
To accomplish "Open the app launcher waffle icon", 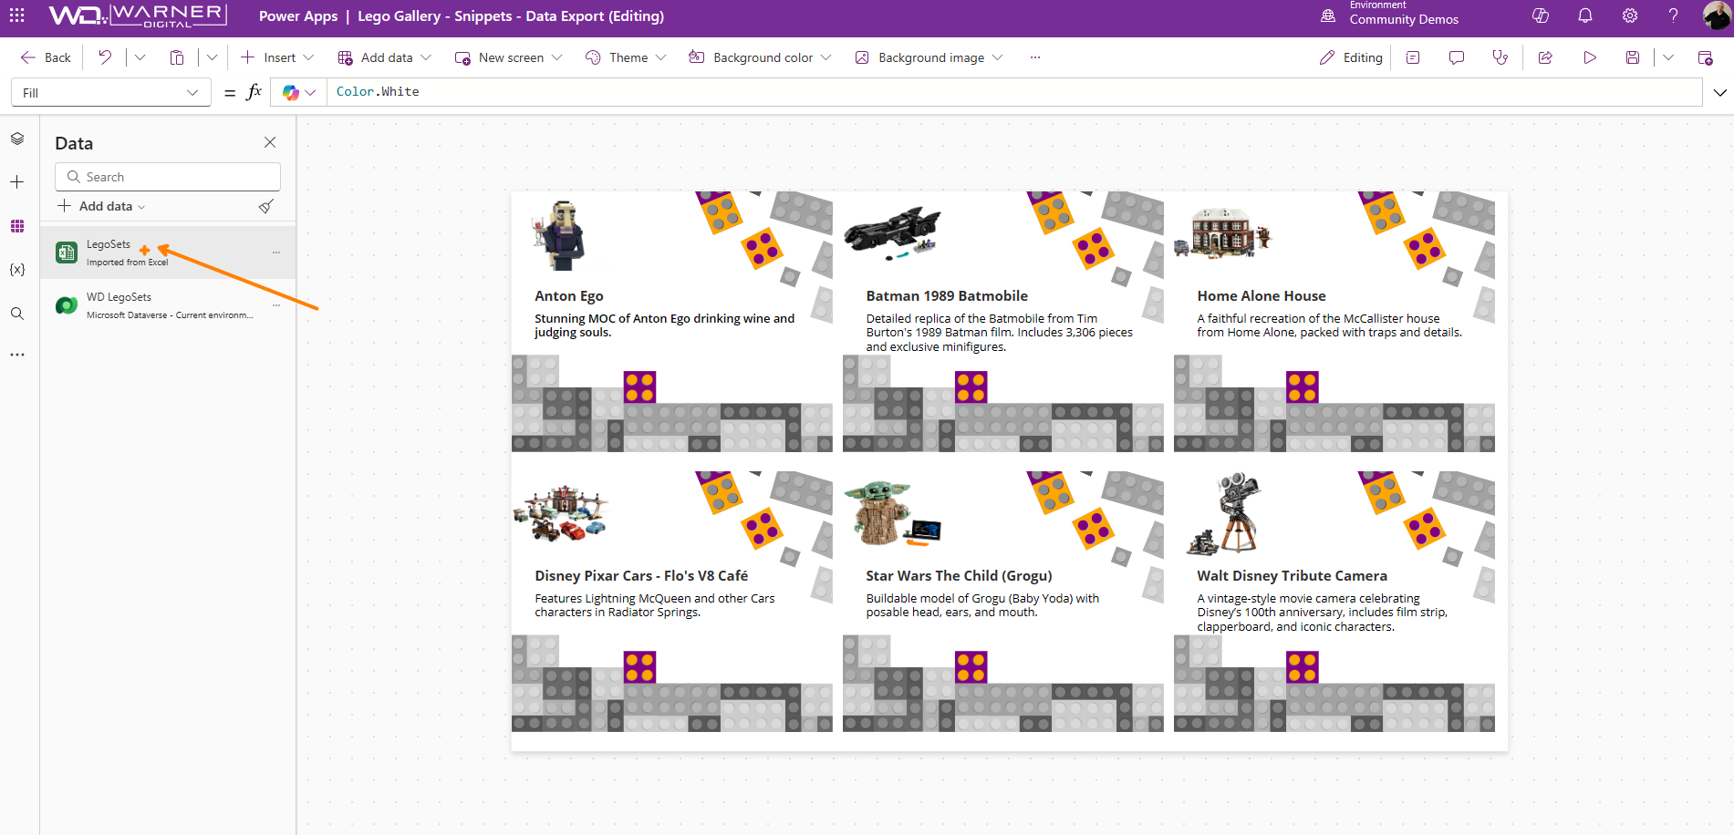I will 16,15.
